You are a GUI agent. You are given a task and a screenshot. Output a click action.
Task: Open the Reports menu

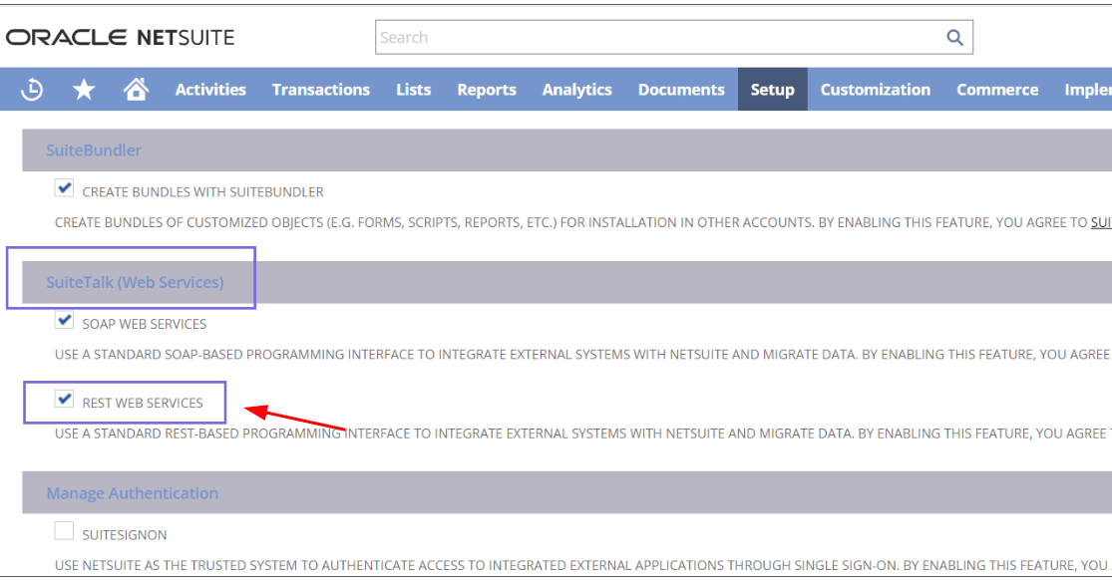(487, 90)
